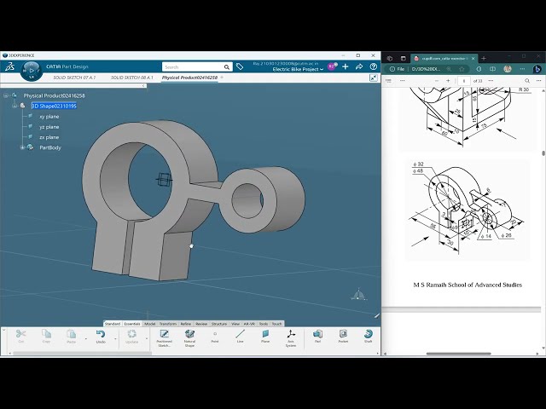Click the Paste tool
546x409 pixels.
71,336
